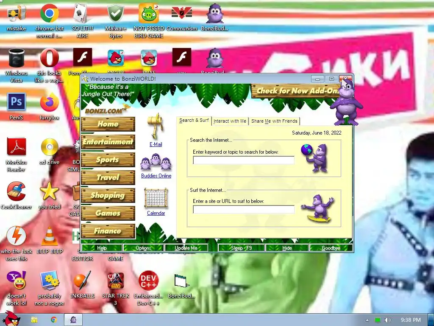Open the taskbar Chrome icon

(x=54, y=320)
